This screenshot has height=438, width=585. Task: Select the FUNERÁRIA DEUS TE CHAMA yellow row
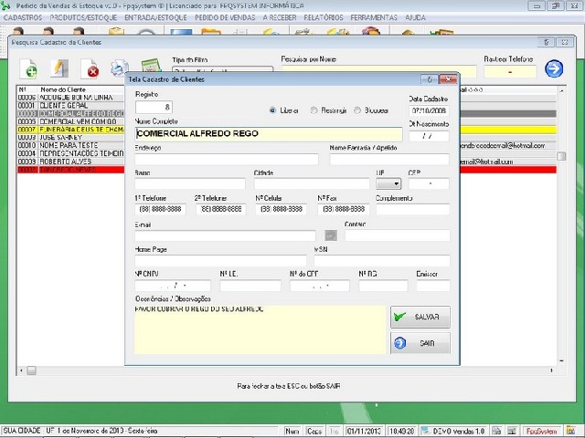coord(70,130)
